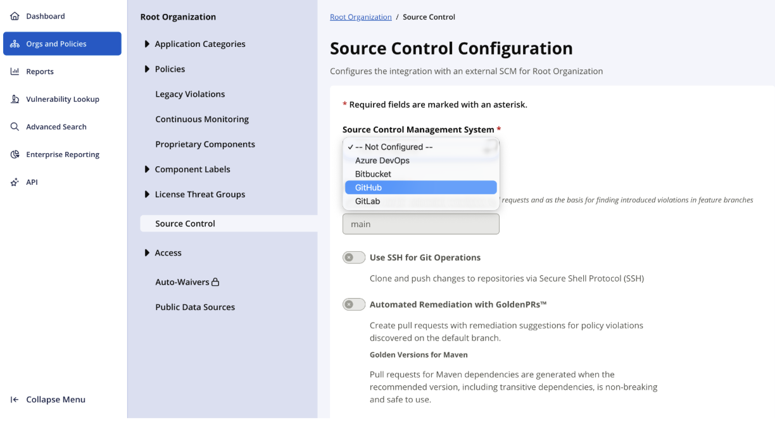Follow Root Organization breadcrumb link

point(361,17)
